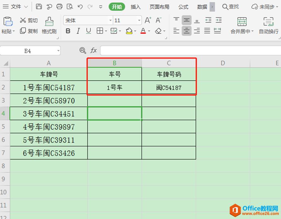Open the Name Box dropdown

click(x=58, y=51)
